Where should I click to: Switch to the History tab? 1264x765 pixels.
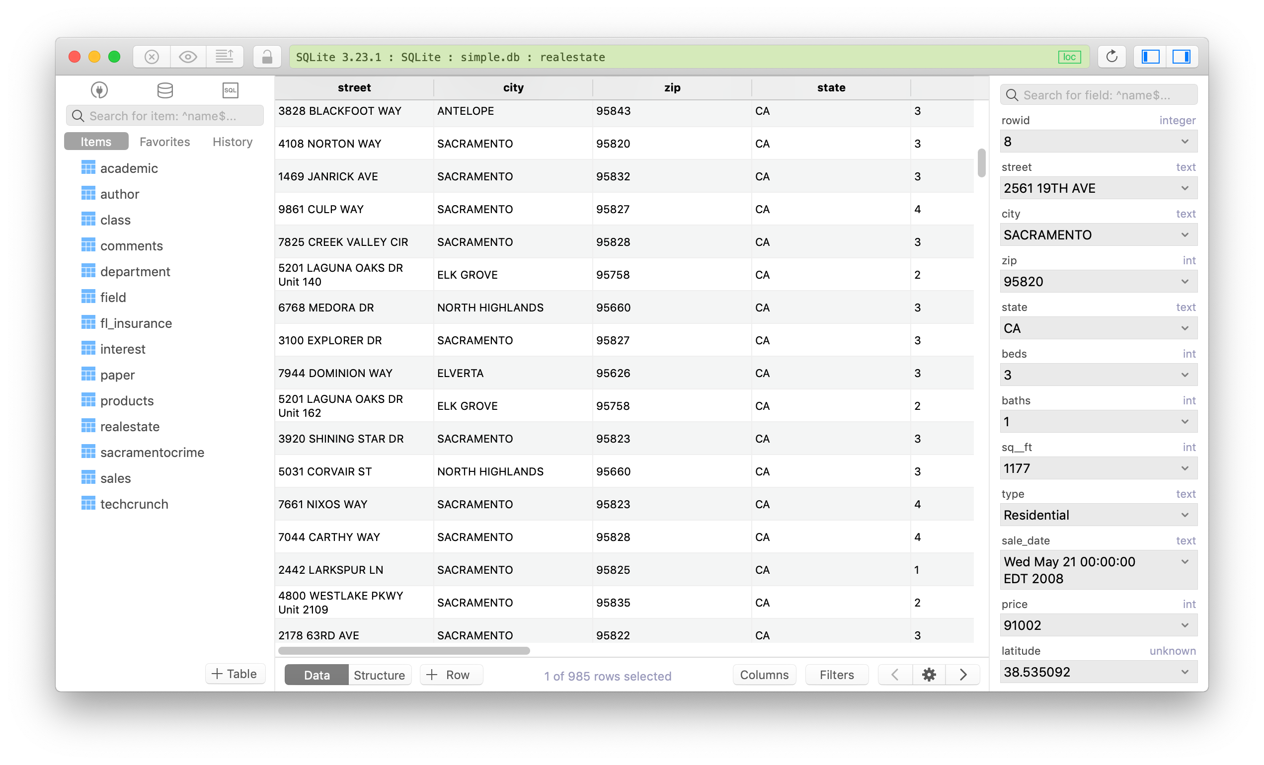[233, 142]
